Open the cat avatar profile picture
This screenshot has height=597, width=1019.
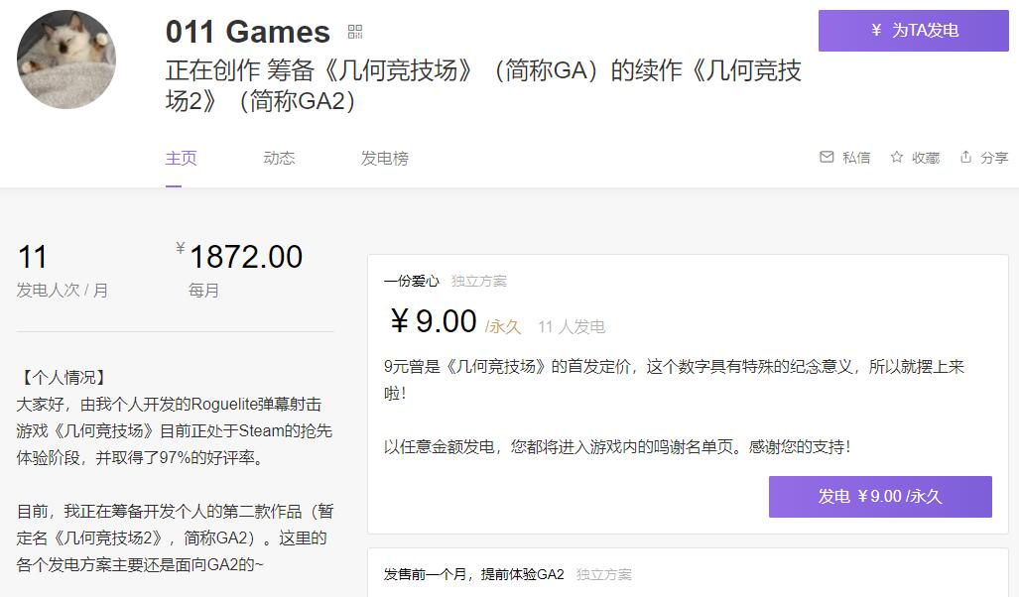pyautogui.click(x=66, y=60)
